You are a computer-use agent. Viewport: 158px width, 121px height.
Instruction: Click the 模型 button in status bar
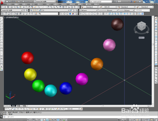119,120
